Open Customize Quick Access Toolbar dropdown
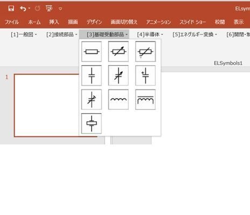 [60, 9]
